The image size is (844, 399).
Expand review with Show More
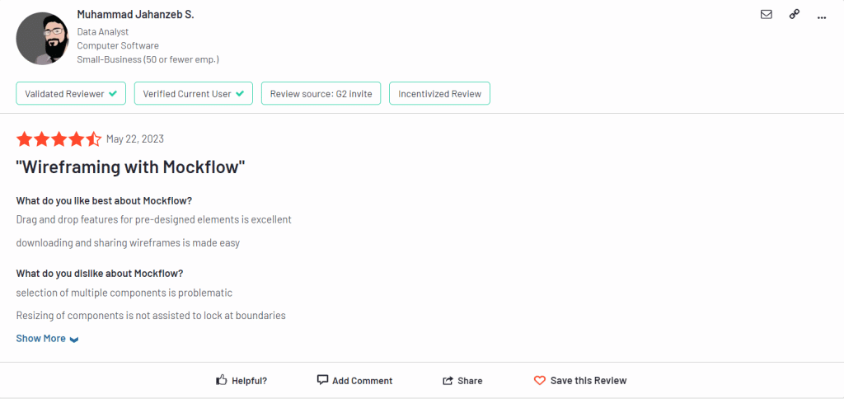point(41,338)
